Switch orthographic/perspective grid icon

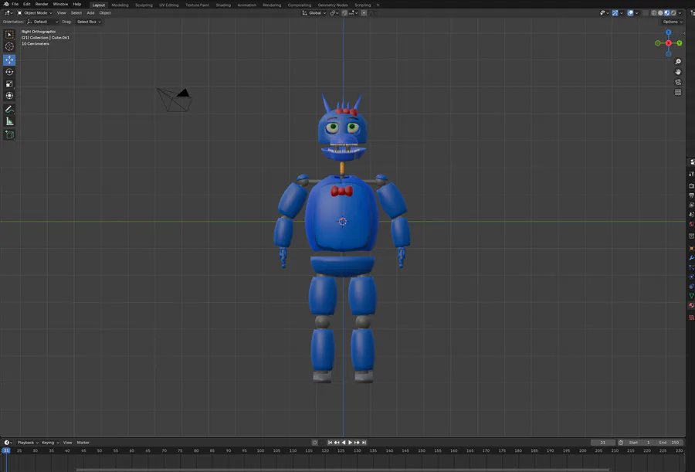pyautogui.click(x=678, y=92)
